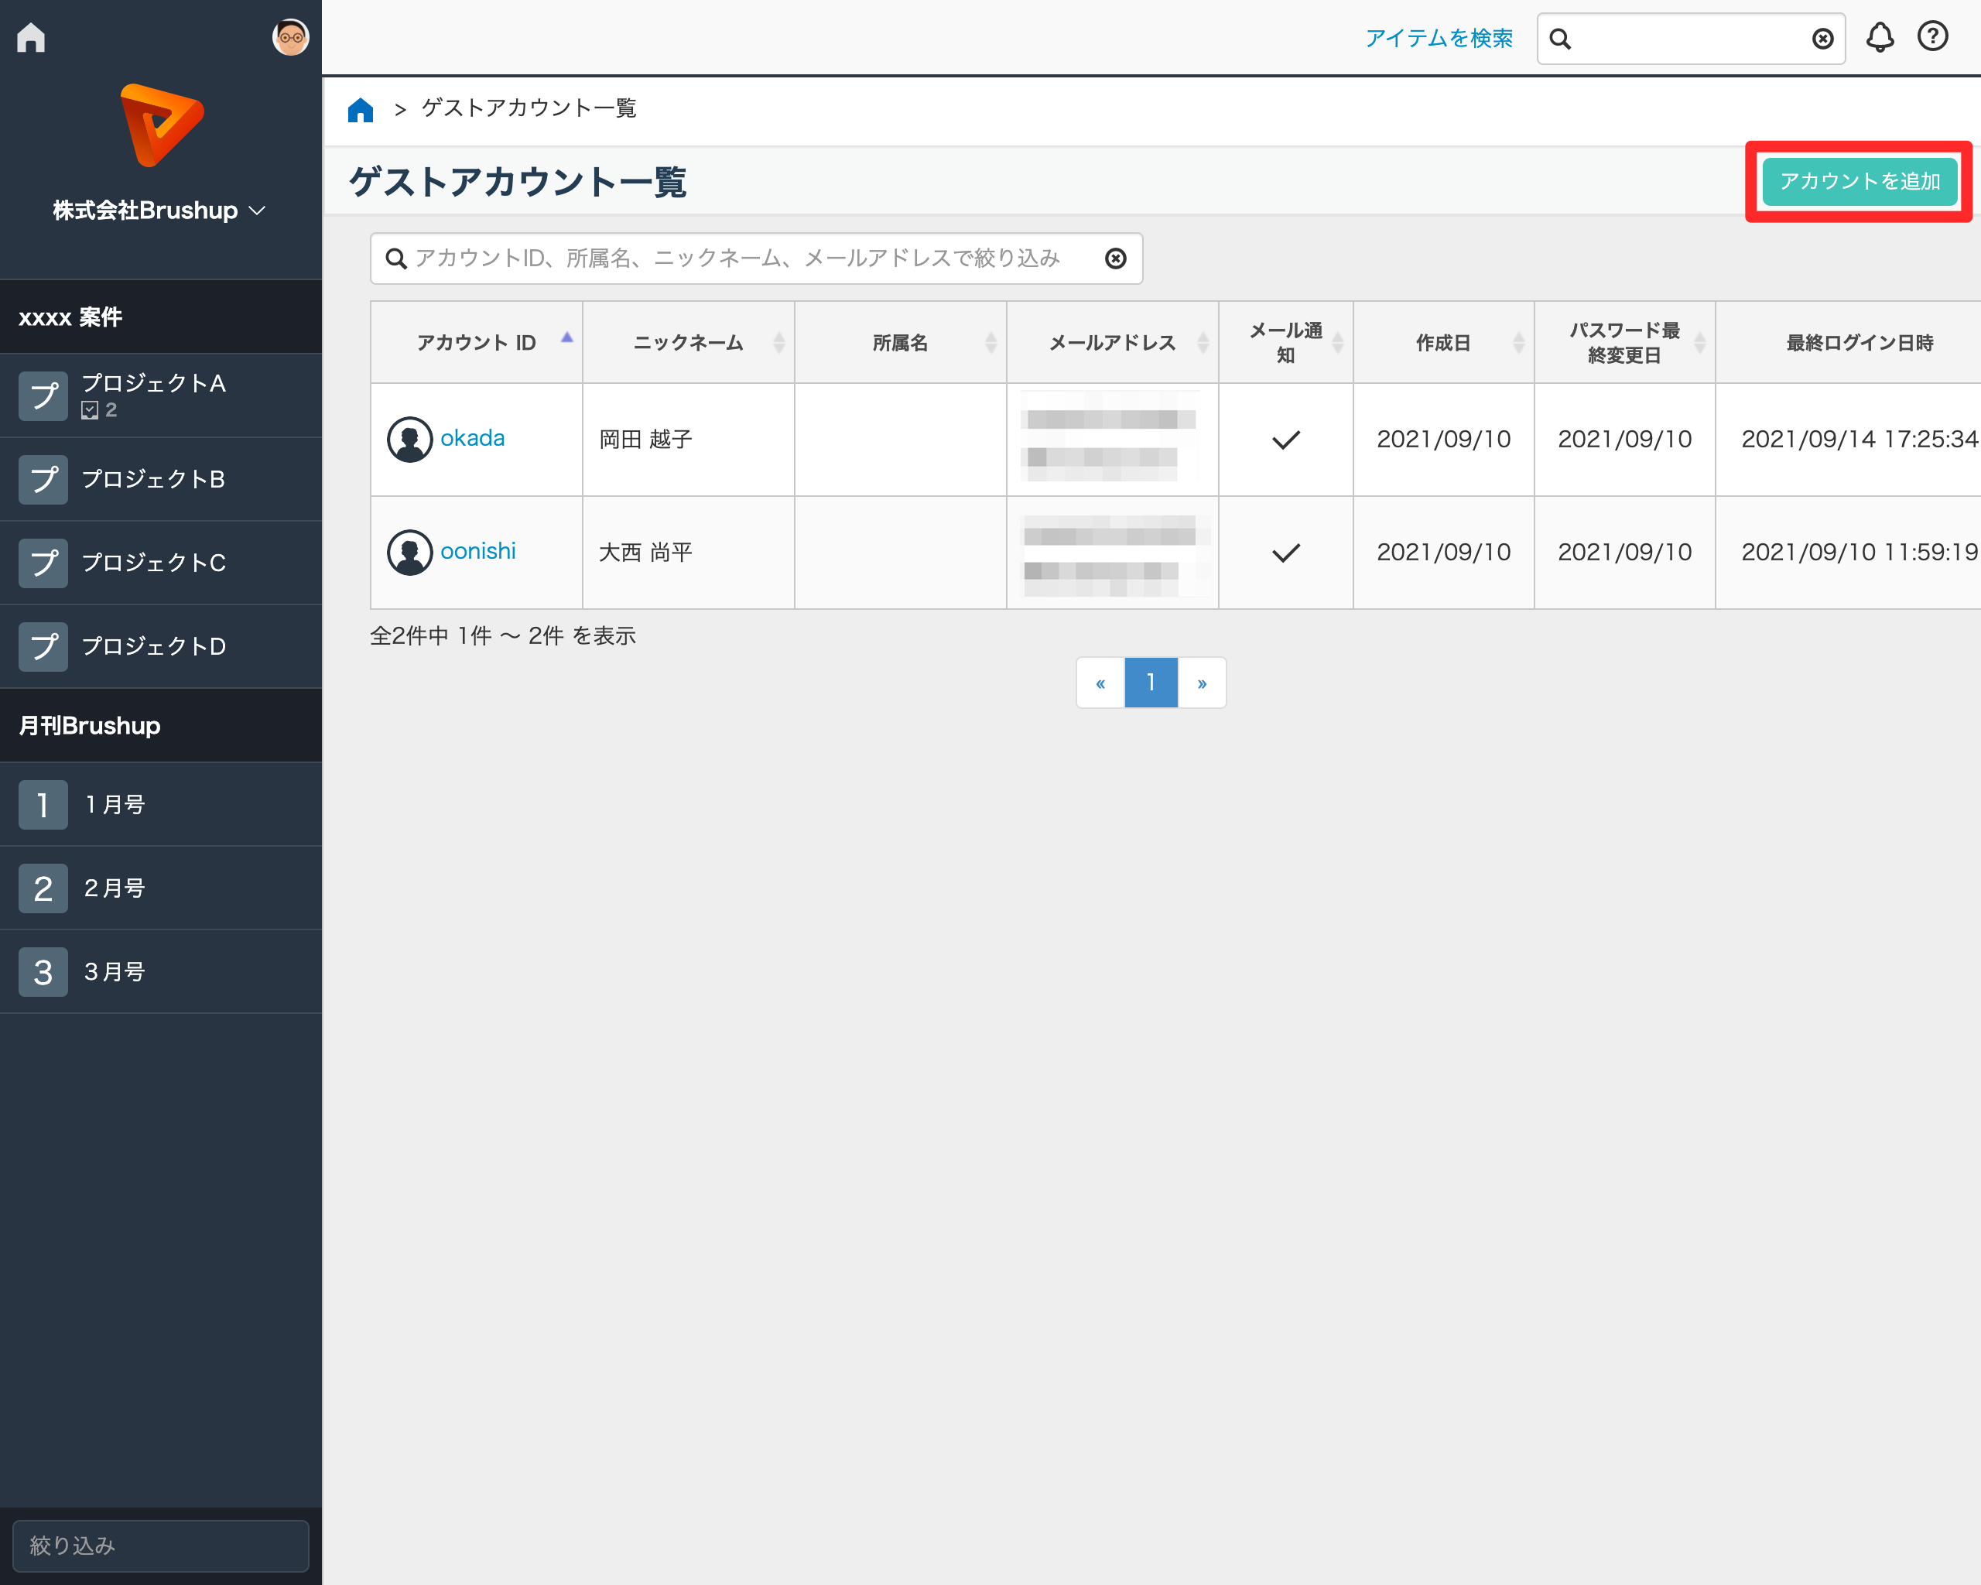Toggle mail notification checkmark for okada
This screenshot has height=1585, width=1981.
(1285, 440)
